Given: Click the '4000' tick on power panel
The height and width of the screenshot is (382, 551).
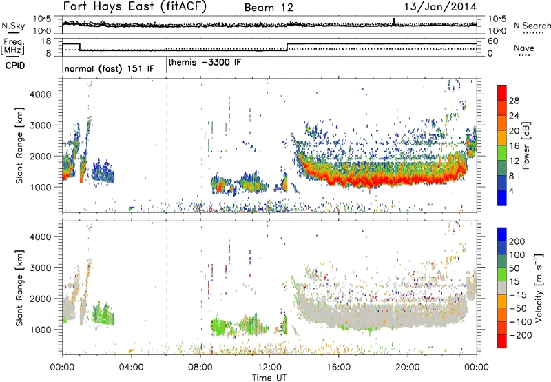Looking at the screenshot, I should [x=41, y=94].
